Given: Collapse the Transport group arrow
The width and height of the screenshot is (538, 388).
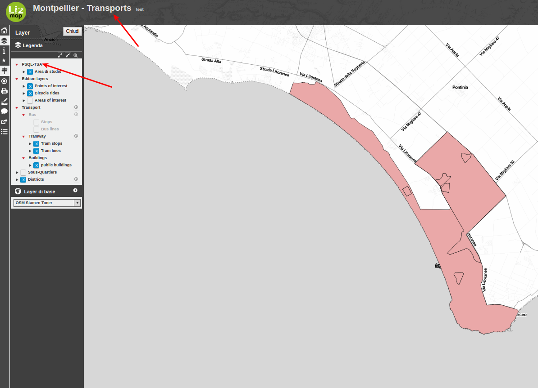Looking at the screenshot, I should point(17,107).
